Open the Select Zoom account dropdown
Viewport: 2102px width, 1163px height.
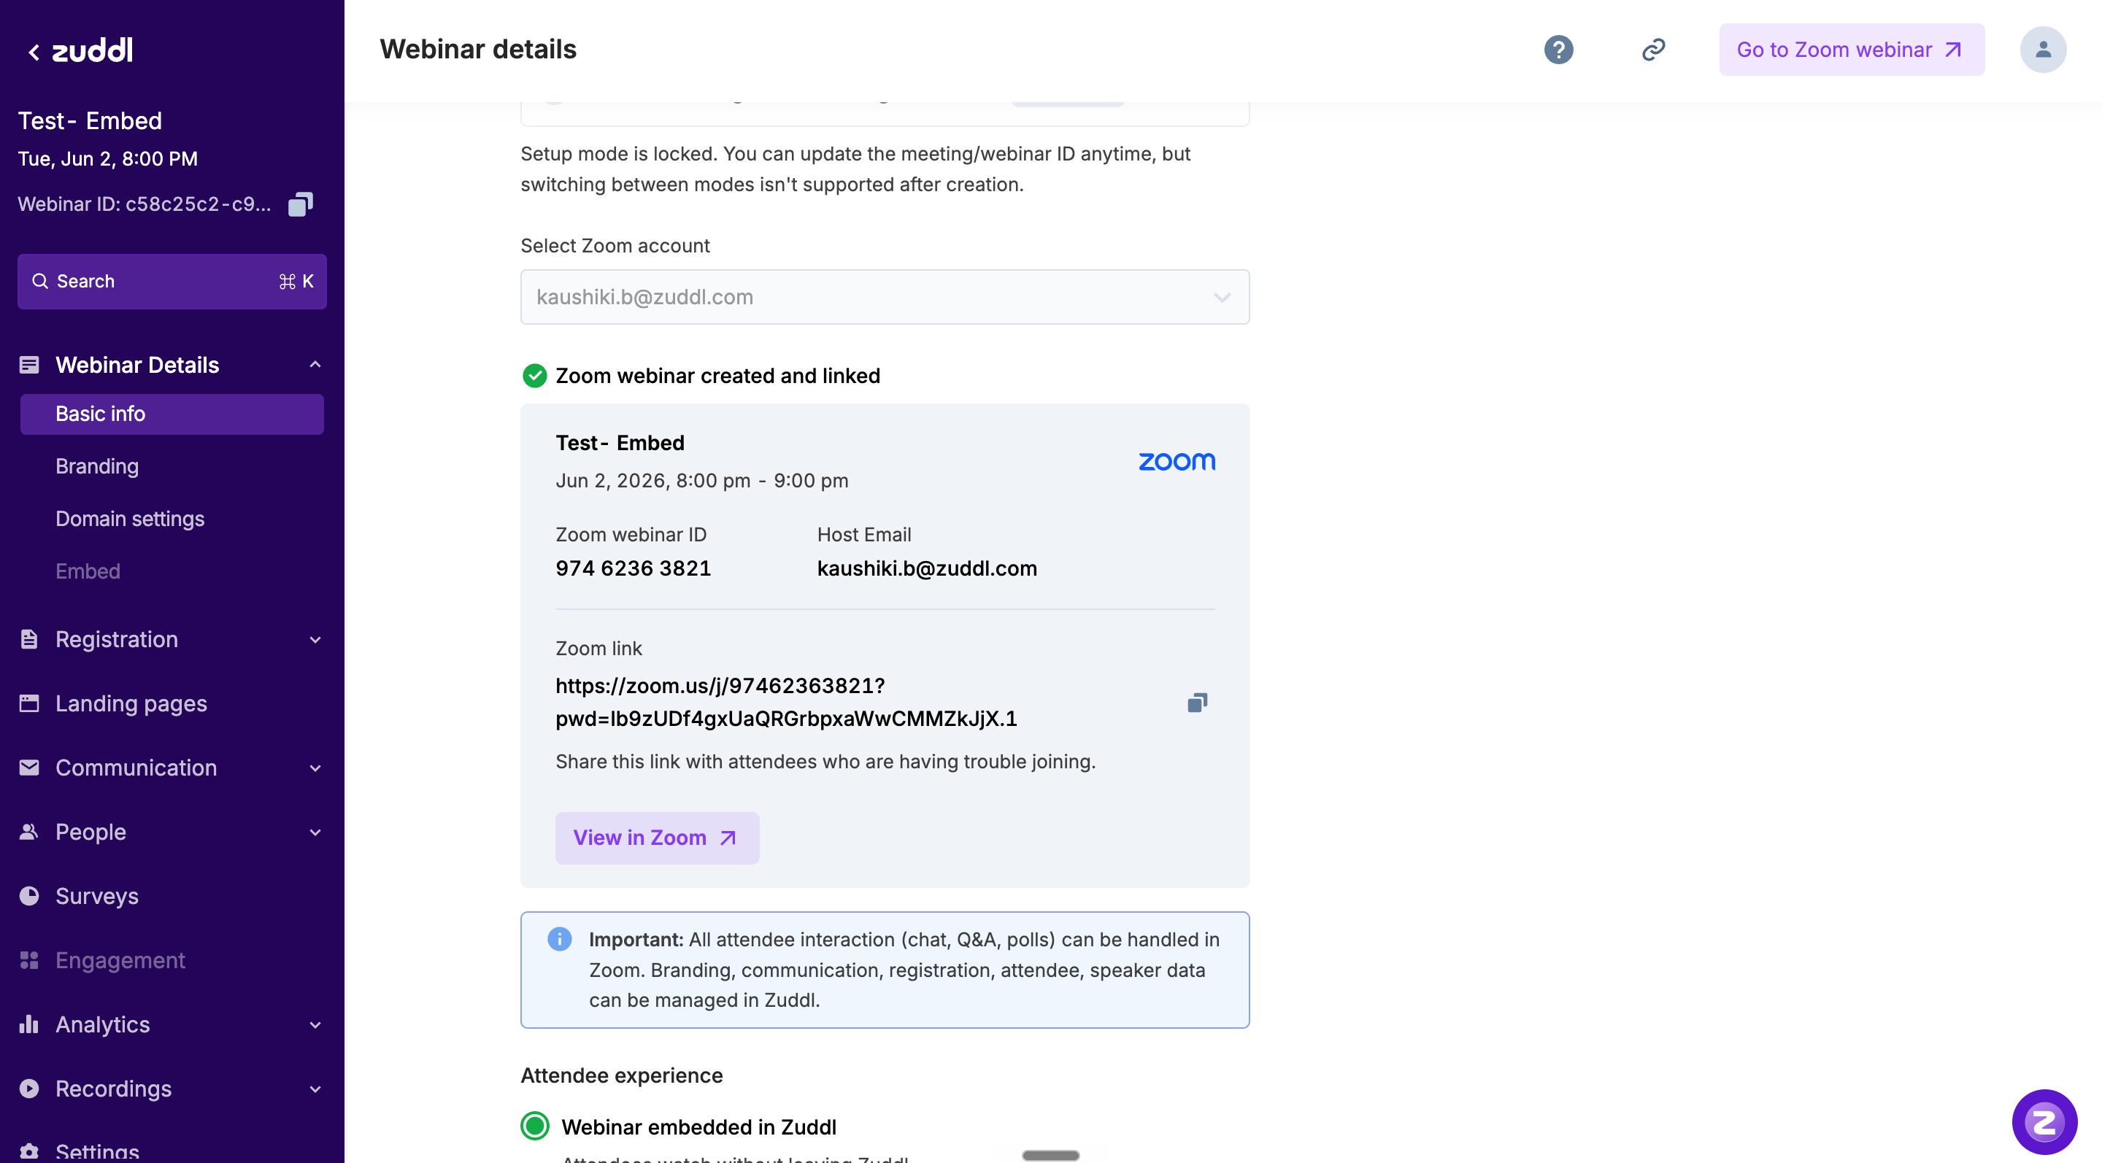(885, 297)
